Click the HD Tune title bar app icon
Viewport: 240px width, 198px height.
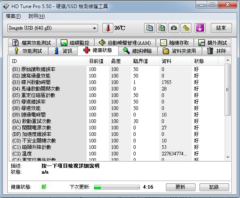(x=6, y=6)
